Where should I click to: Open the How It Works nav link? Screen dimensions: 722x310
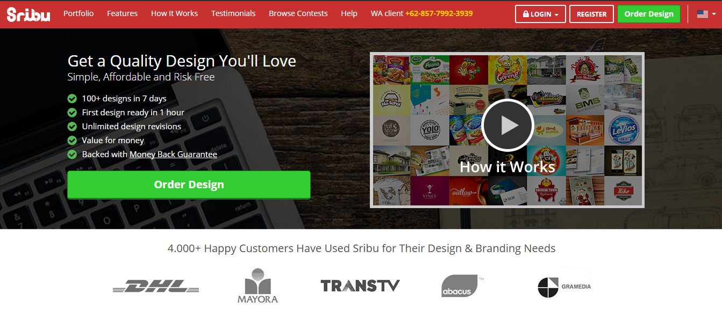coord(174,13)
